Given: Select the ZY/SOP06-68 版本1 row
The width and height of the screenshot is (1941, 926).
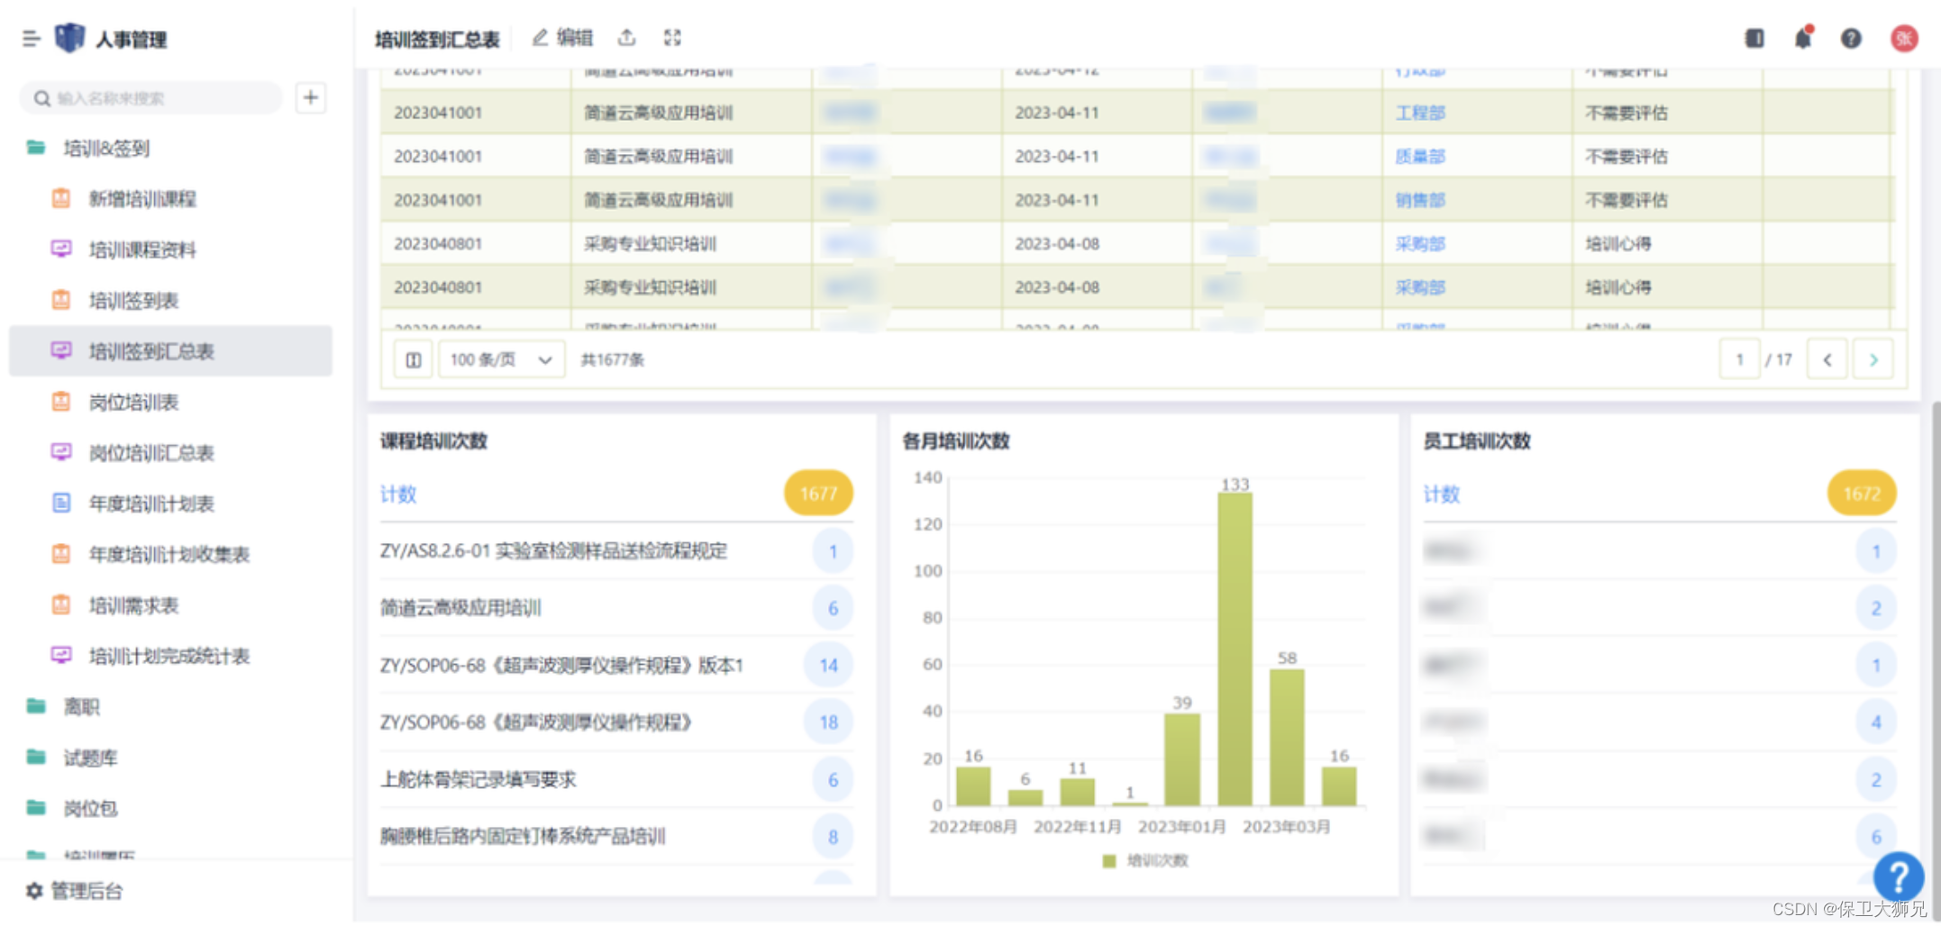Looking at the screenshot, I should coord(616,665).
